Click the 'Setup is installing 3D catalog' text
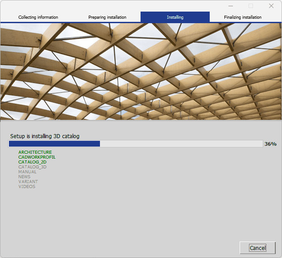The image size is (282, 258). (45, 136)
